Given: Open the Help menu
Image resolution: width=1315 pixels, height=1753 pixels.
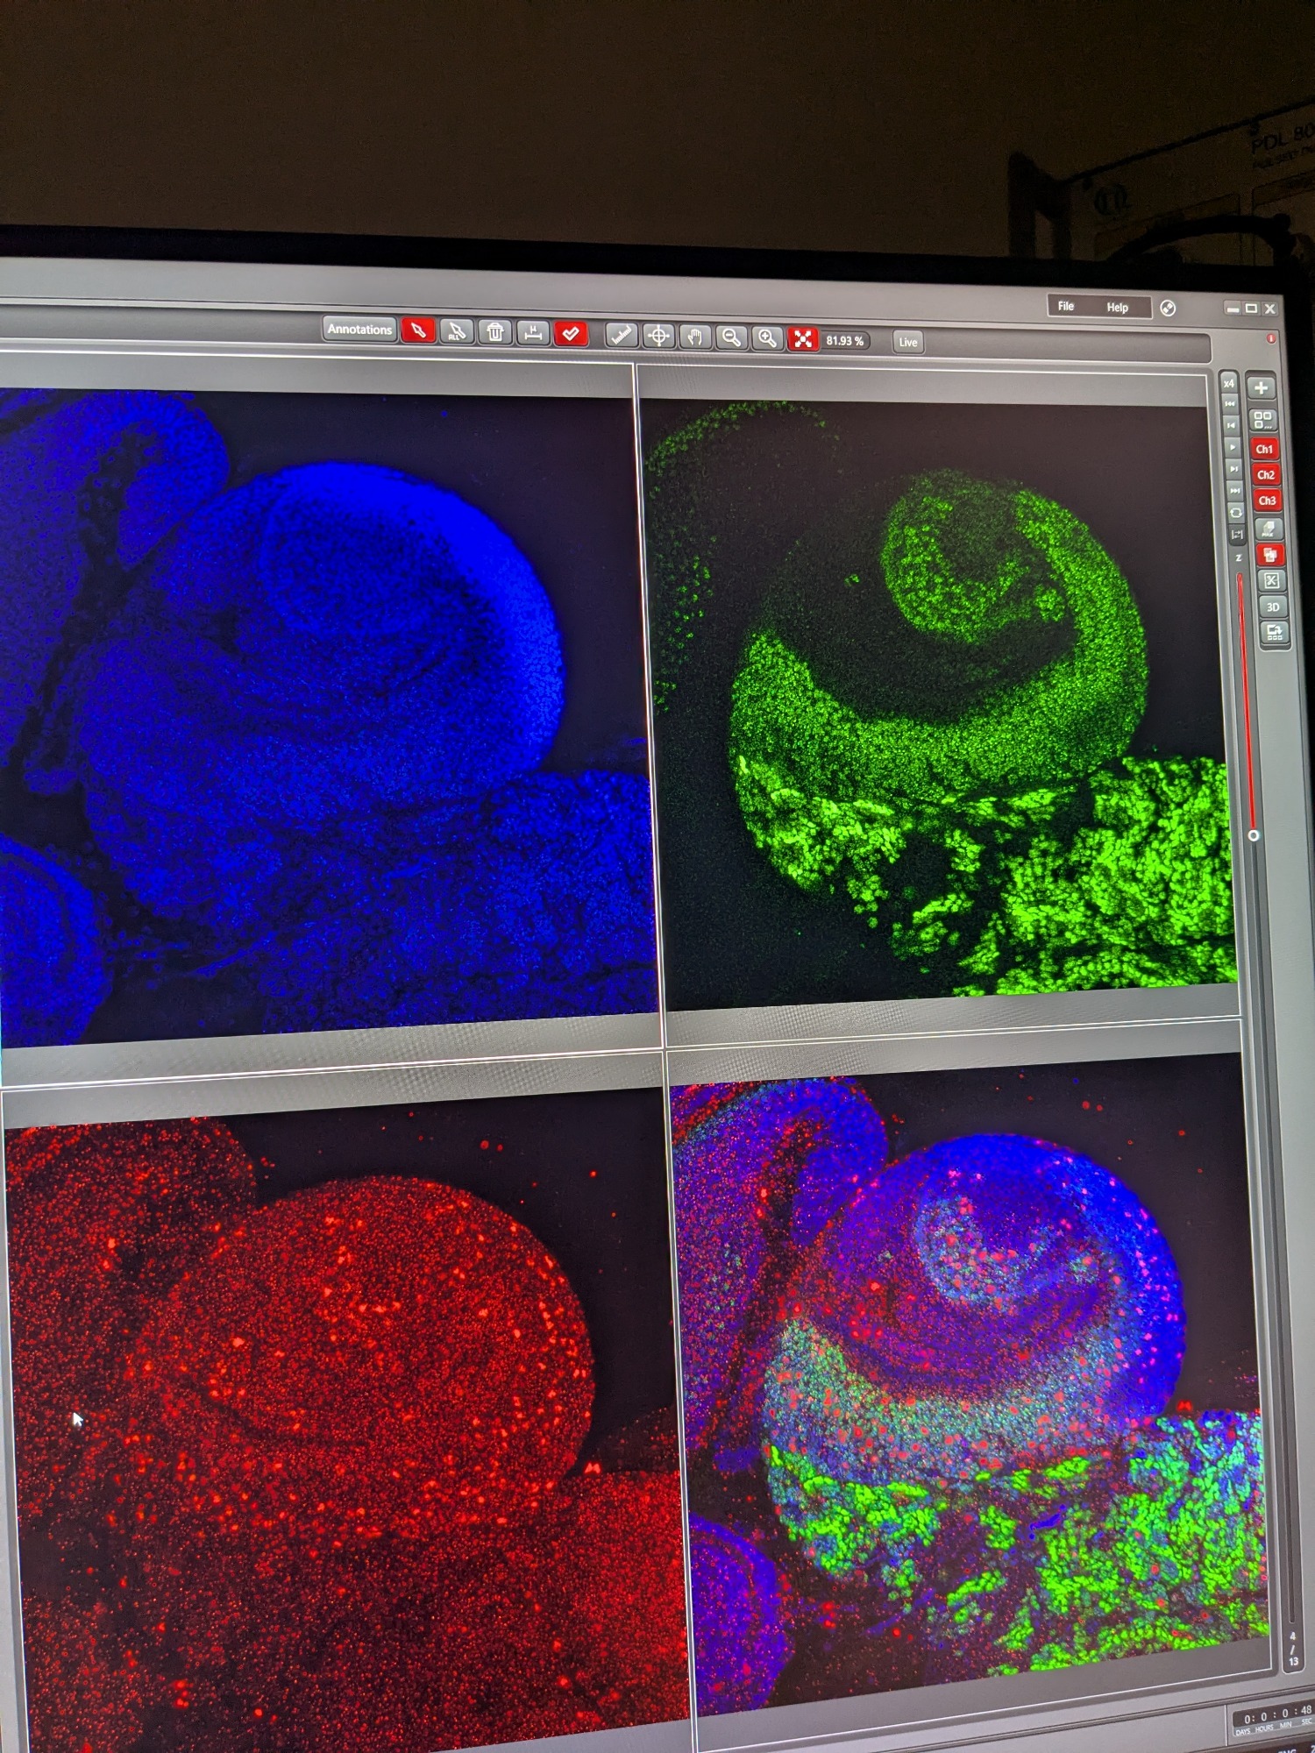Looking at the screenshot, I should click(1117, 308).
